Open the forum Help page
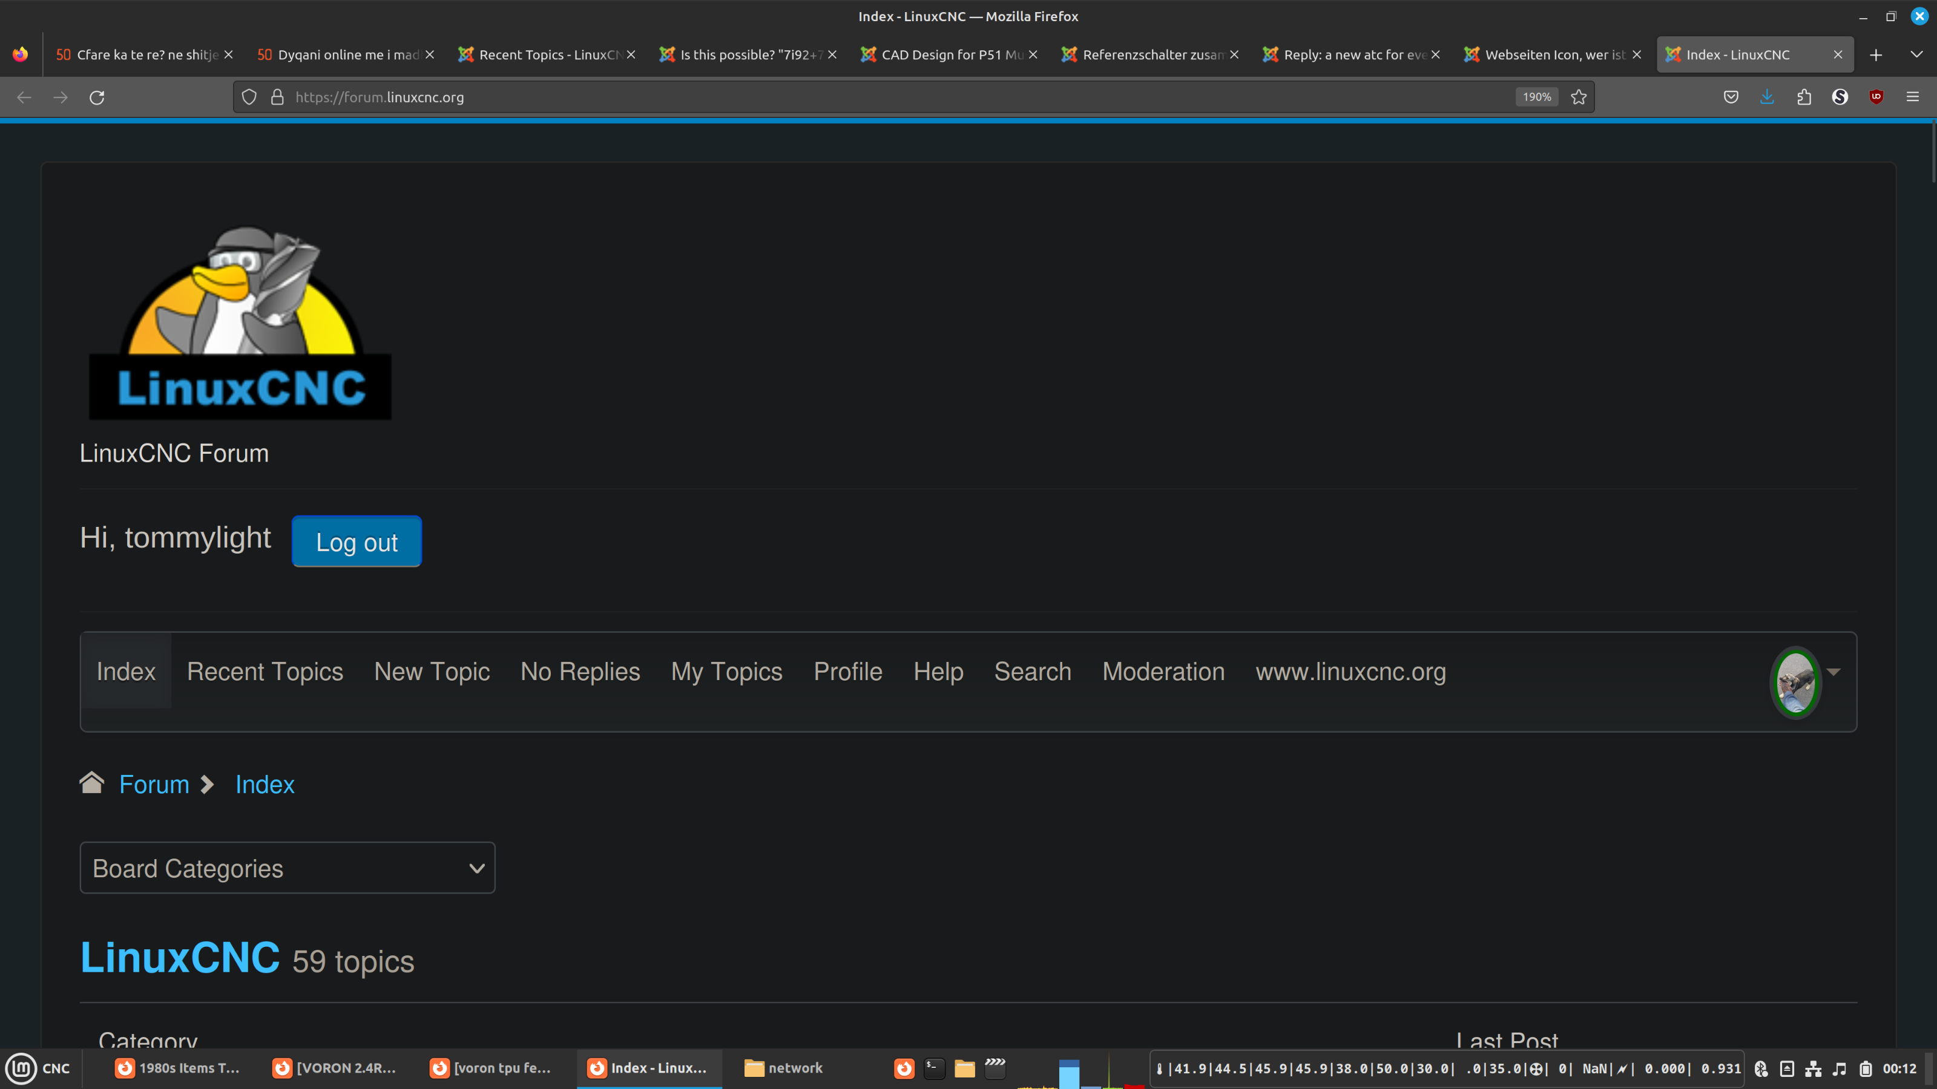This screenshot has height=1089, width=1937. tap(938, 671)
